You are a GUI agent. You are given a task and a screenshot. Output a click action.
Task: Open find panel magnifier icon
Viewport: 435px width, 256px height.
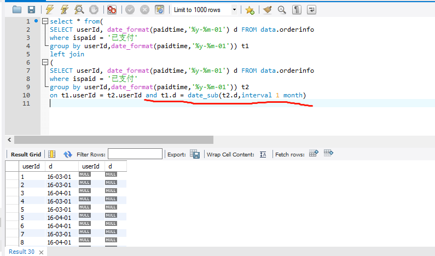coord(282,10)
